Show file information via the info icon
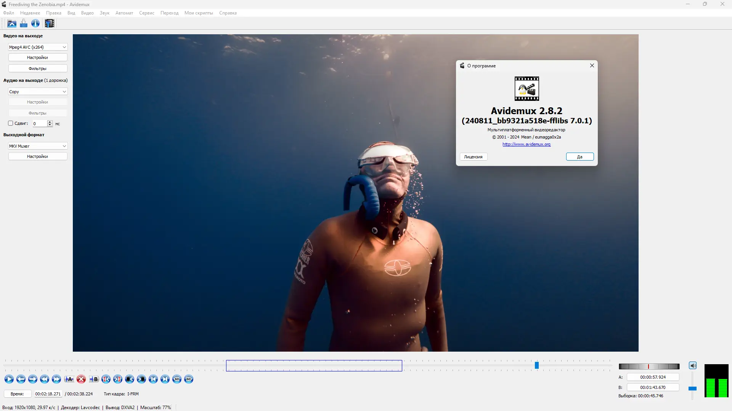Screen dimensions: 732x411 point(35,23)
